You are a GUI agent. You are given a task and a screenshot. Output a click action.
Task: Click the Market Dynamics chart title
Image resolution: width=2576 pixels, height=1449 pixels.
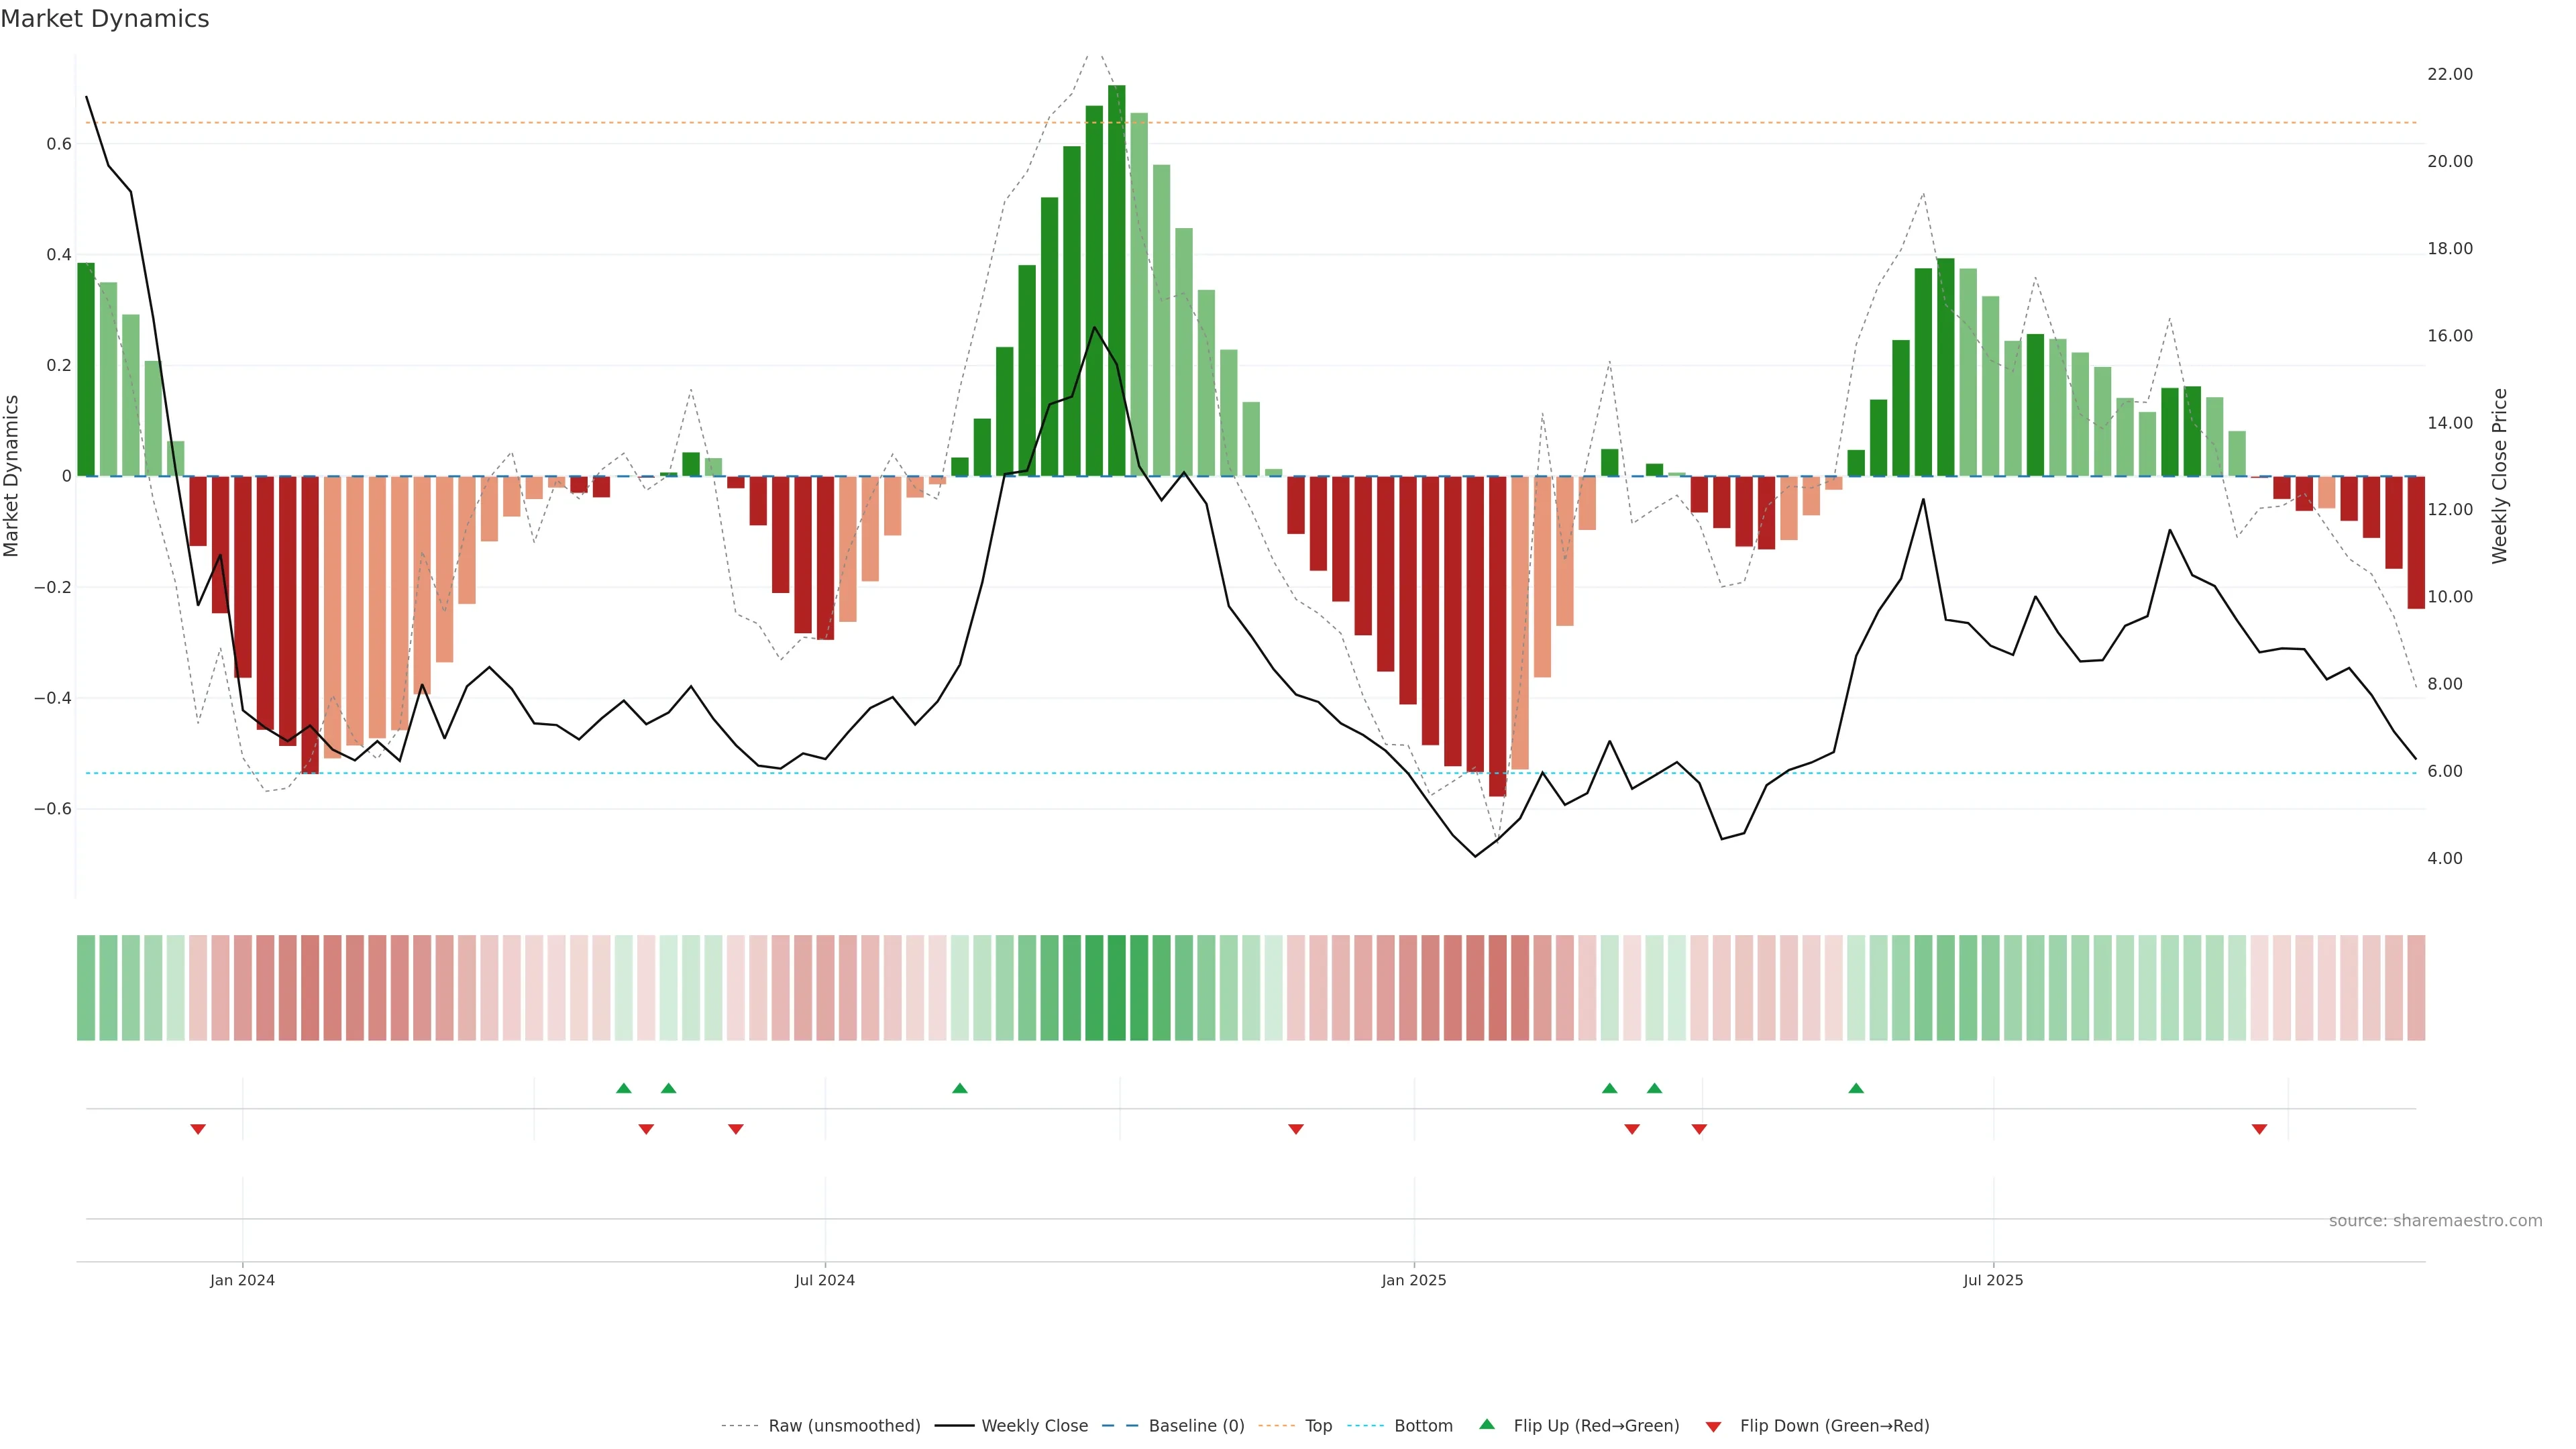click(x=105, y=19)
